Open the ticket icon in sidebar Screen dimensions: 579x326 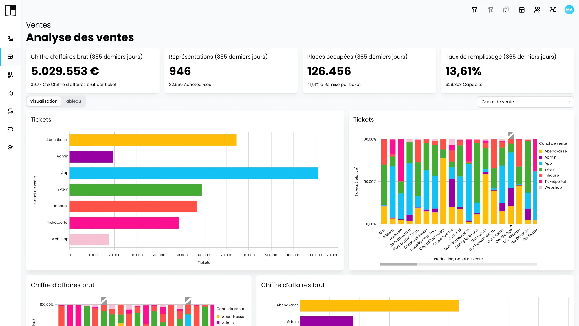pos(10,129)
